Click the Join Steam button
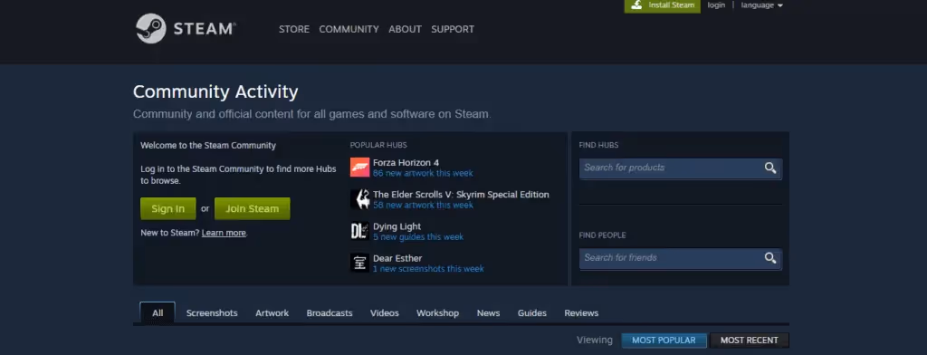Viewport: 927px width, 355px height. (x=252, y=209)
